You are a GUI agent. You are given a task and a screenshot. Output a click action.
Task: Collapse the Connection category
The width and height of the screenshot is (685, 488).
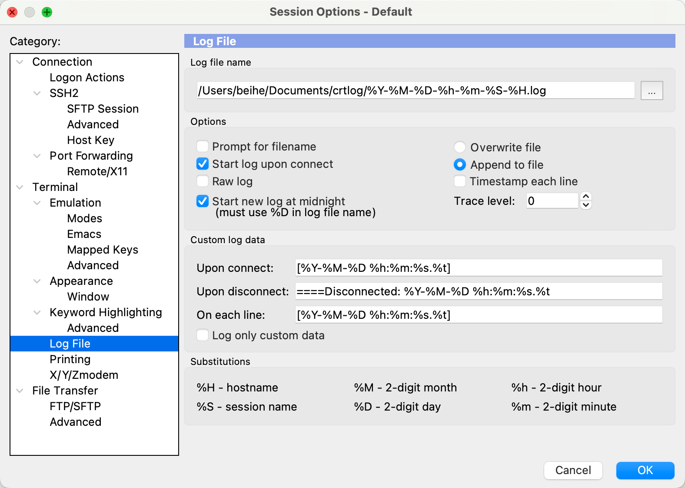[x=20, y=62]
